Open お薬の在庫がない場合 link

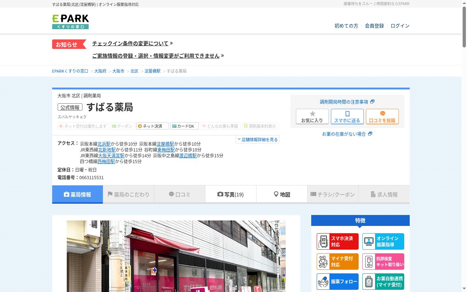[x=344, y=134]
